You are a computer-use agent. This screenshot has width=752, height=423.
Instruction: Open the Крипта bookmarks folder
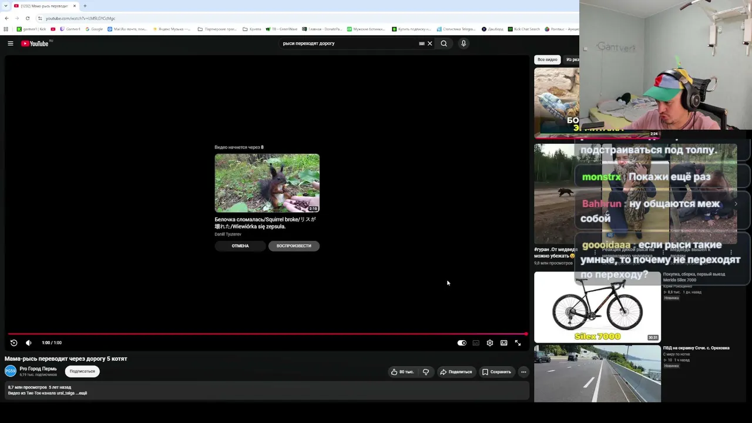point(251,29)
